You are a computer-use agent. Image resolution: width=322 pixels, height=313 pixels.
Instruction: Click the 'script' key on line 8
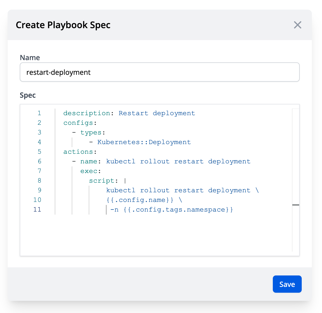pyautogui.click(x=101, y=181)
